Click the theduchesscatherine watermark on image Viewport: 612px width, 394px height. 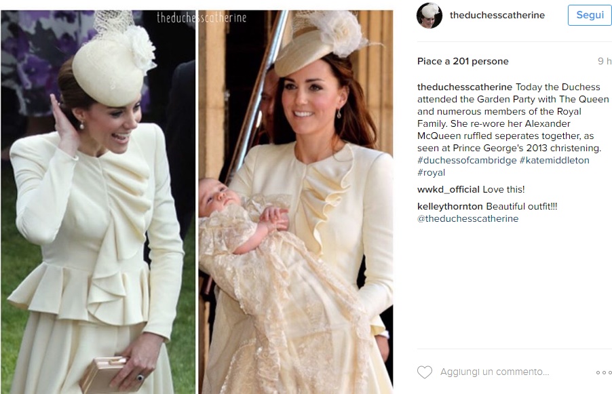202,18
